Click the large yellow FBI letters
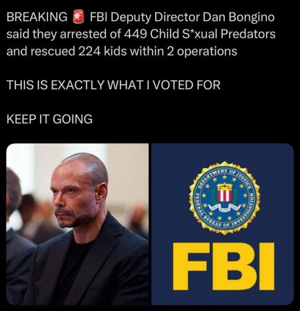Viewport: 300px width, 311px height. click(224, 266)
